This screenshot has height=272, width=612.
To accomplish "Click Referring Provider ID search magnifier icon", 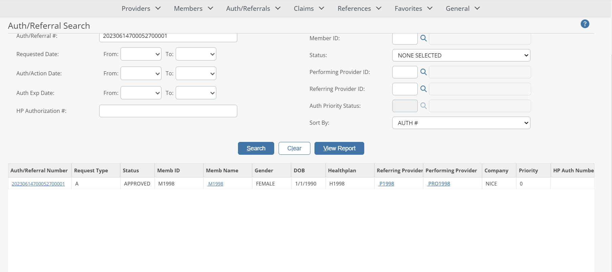I will (423, 89).
